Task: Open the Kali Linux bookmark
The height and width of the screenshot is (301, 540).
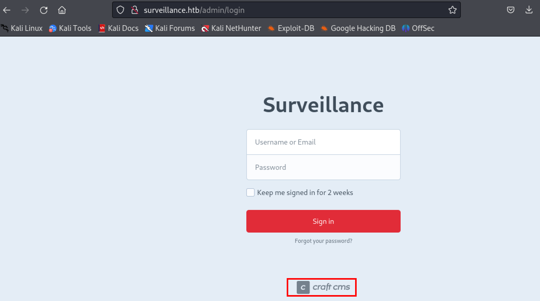Action: 22,28
